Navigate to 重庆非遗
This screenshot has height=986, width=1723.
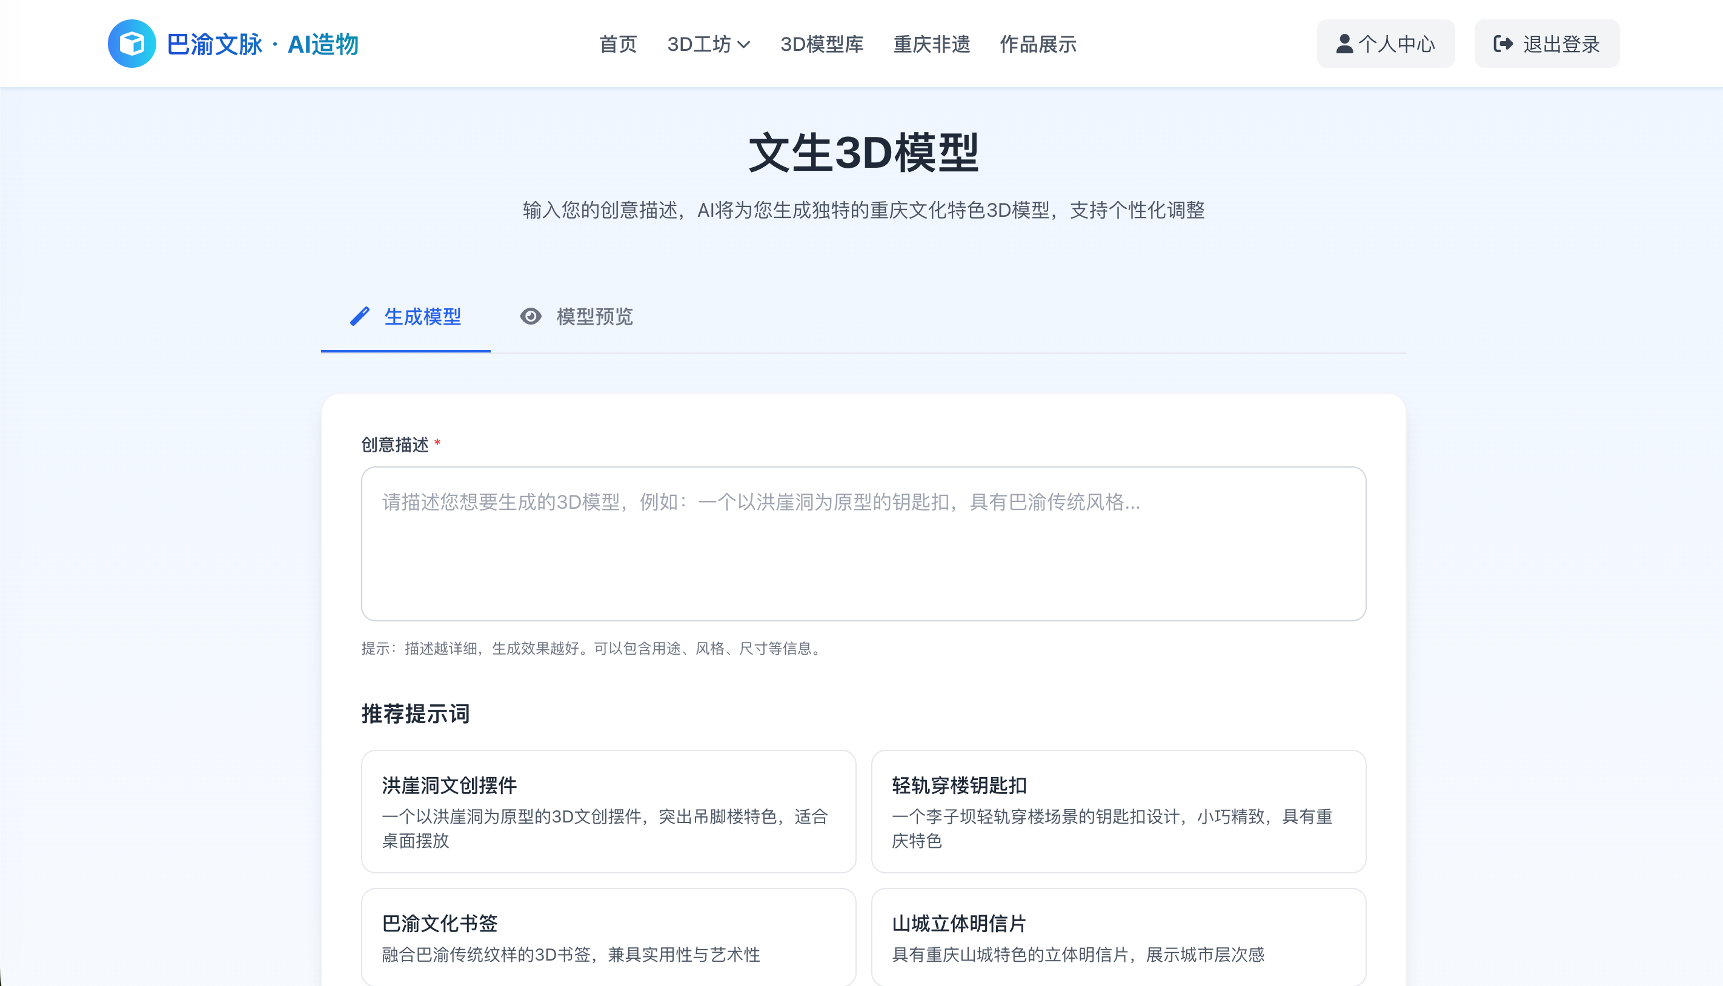pos(931,45)
